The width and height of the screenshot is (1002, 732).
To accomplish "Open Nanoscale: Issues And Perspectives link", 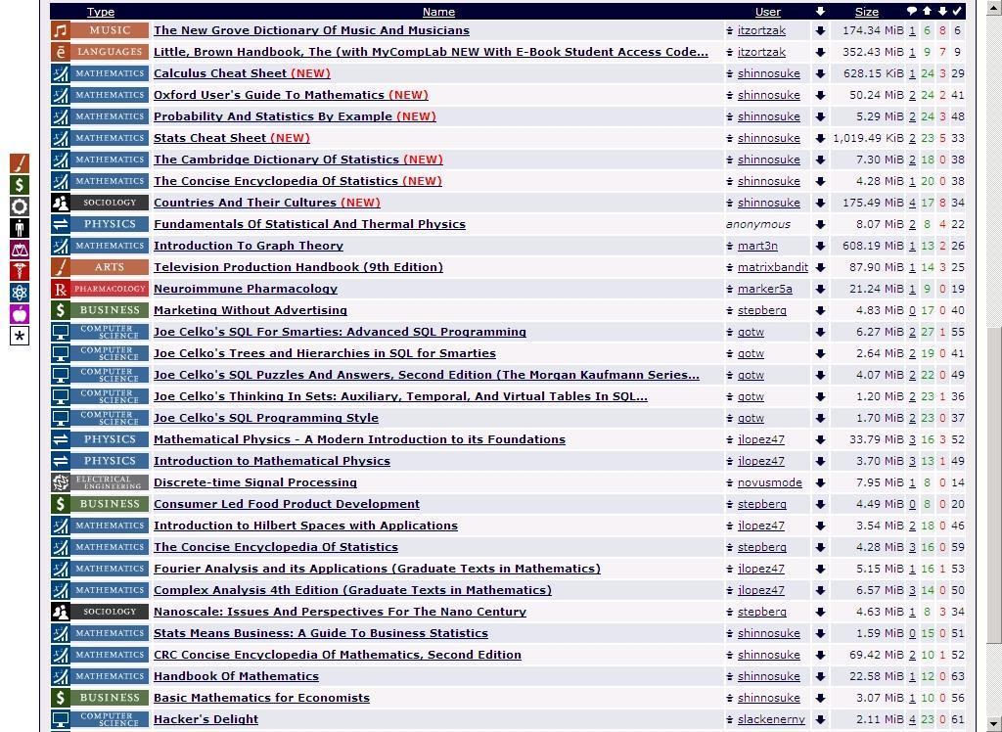I will click(x=340, y=612).
